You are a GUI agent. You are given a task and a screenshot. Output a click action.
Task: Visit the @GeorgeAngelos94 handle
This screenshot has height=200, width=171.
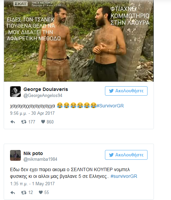click(x=43, y=96)
